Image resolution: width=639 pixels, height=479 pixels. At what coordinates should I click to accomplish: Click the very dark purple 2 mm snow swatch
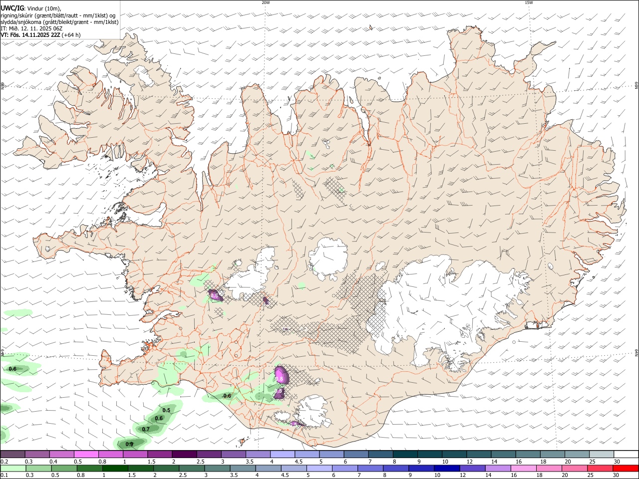184,454
